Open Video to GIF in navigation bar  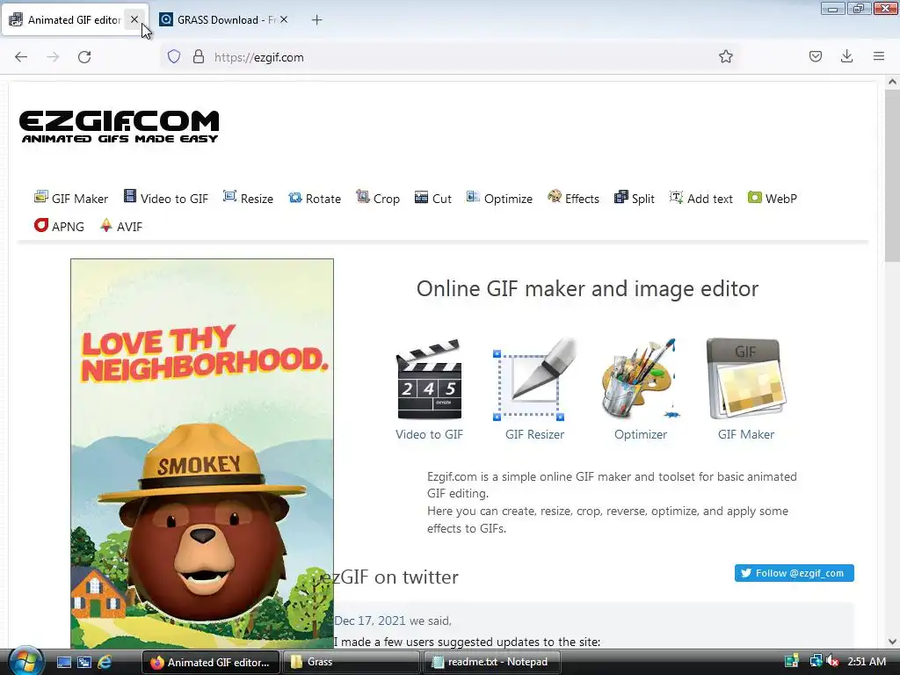click(166, 198)
